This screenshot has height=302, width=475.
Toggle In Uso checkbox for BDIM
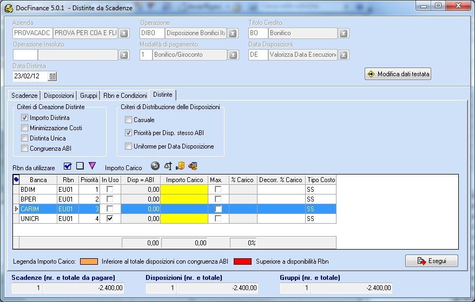(x=110, y=189)
